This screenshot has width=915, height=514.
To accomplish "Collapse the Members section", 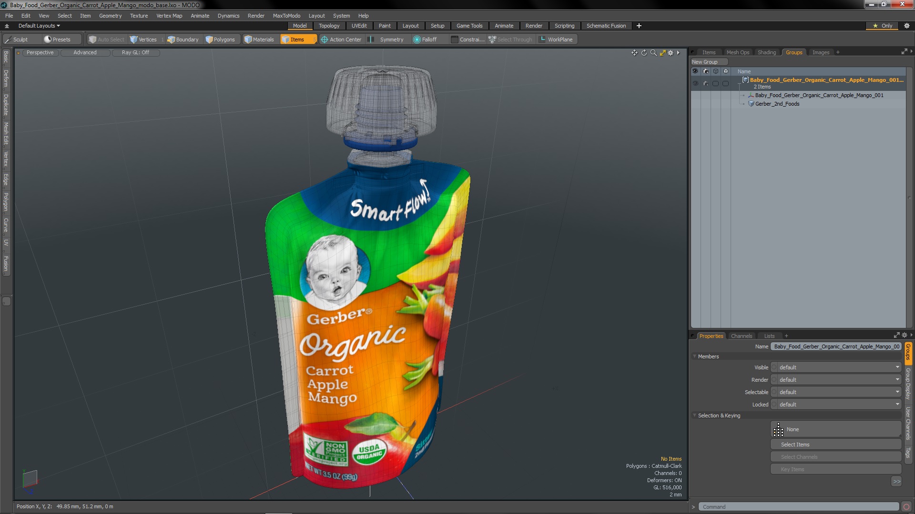I will pos(695,356).
